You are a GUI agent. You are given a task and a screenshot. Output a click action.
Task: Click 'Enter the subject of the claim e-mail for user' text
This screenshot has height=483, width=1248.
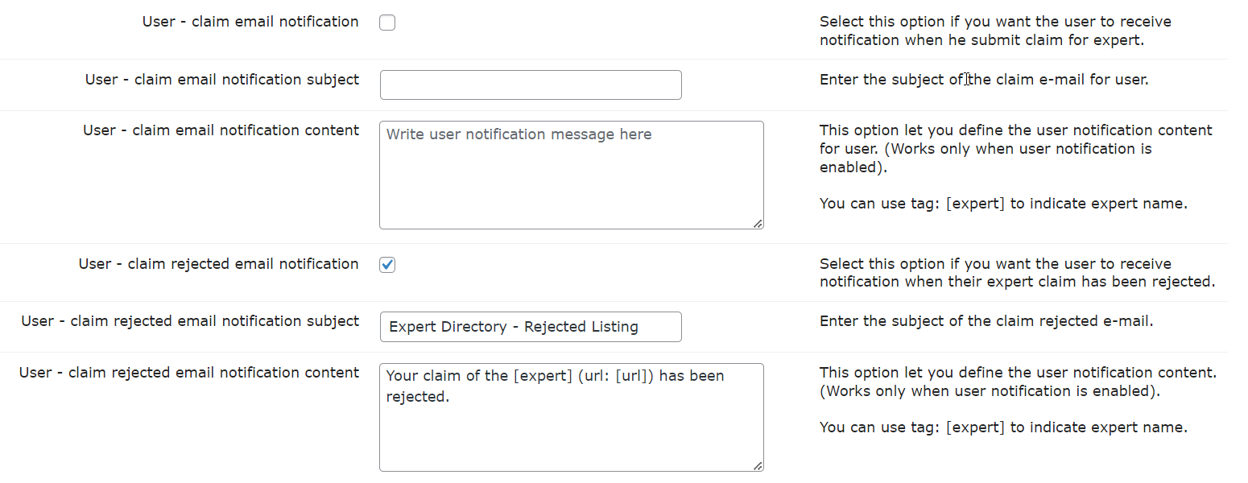tap(984, 80)
